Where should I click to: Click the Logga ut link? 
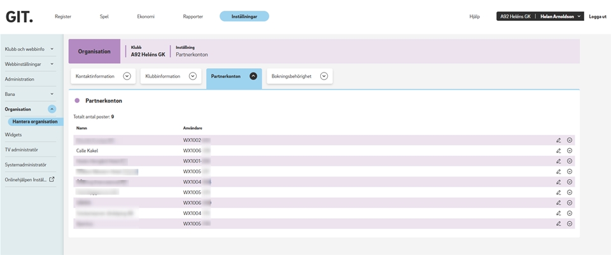point(597,17)
